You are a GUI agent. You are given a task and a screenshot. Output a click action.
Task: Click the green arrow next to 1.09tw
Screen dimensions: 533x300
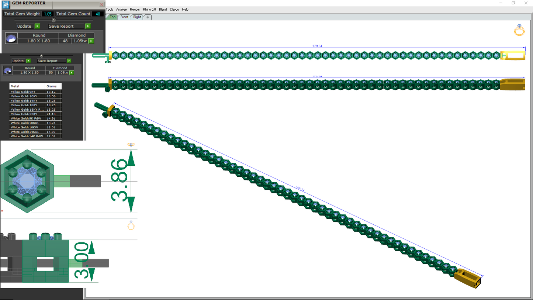click(x=72, y=73)
